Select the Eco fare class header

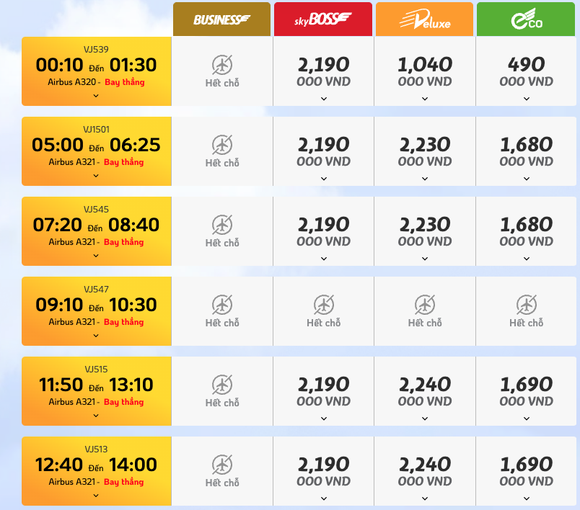[x=526, y=19]
